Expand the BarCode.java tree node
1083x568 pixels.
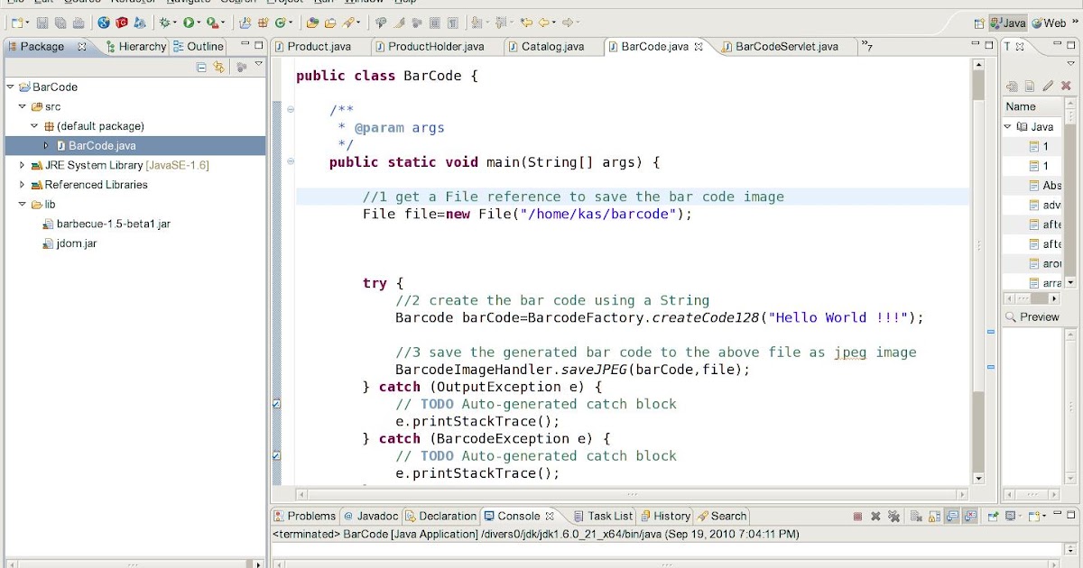47,145
